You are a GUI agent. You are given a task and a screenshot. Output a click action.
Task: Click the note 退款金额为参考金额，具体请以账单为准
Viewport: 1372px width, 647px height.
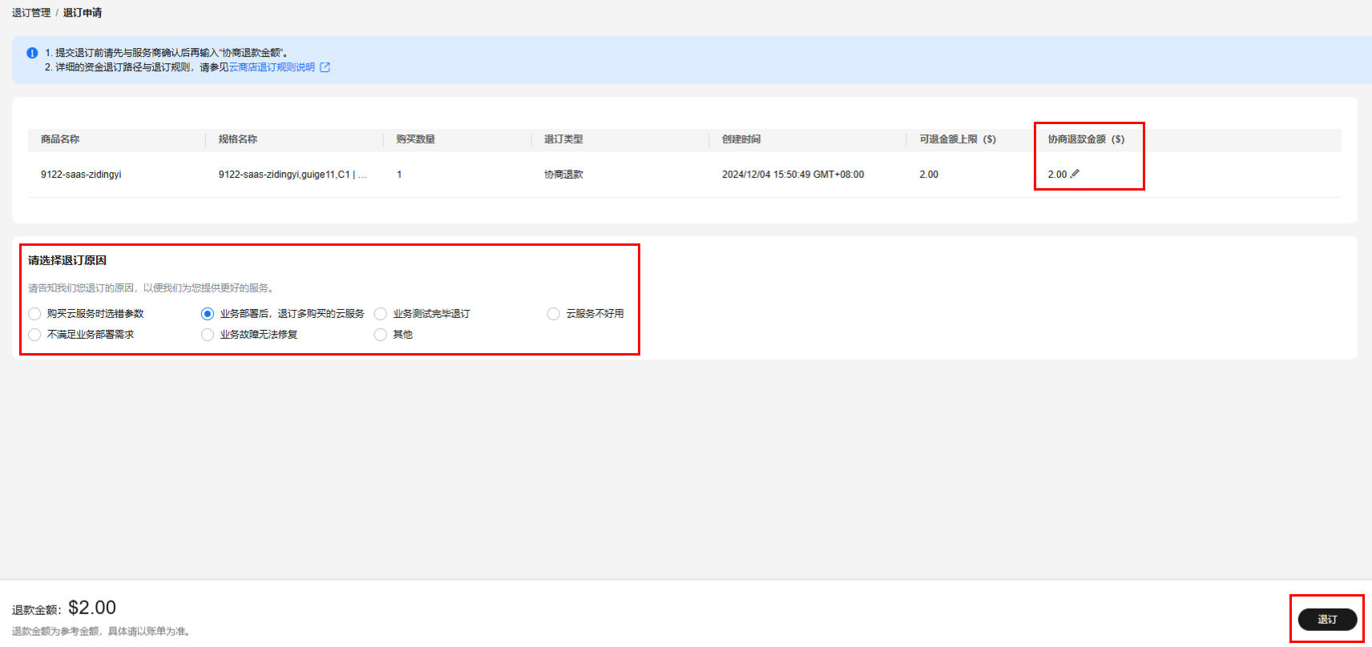click(x=101, y=632)
